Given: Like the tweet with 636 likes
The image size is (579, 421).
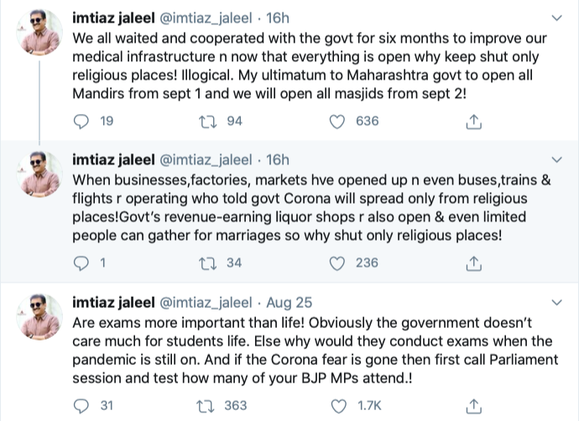Looking at the screenshot, I should tap(337, 122).
